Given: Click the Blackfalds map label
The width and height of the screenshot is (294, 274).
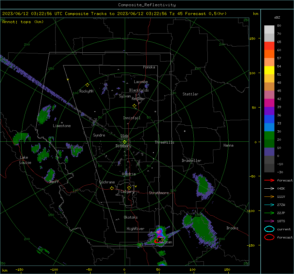Looking at the screenshot, I should [139, 90].
